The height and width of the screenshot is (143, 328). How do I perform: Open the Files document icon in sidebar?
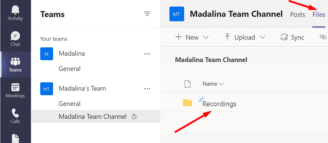15,139
